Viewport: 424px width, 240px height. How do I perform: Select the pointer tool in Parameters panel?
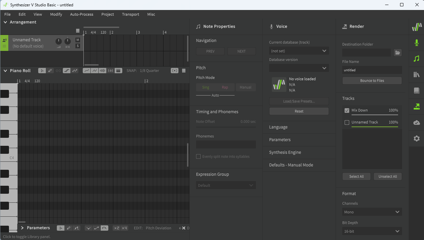tap(60, 228)
